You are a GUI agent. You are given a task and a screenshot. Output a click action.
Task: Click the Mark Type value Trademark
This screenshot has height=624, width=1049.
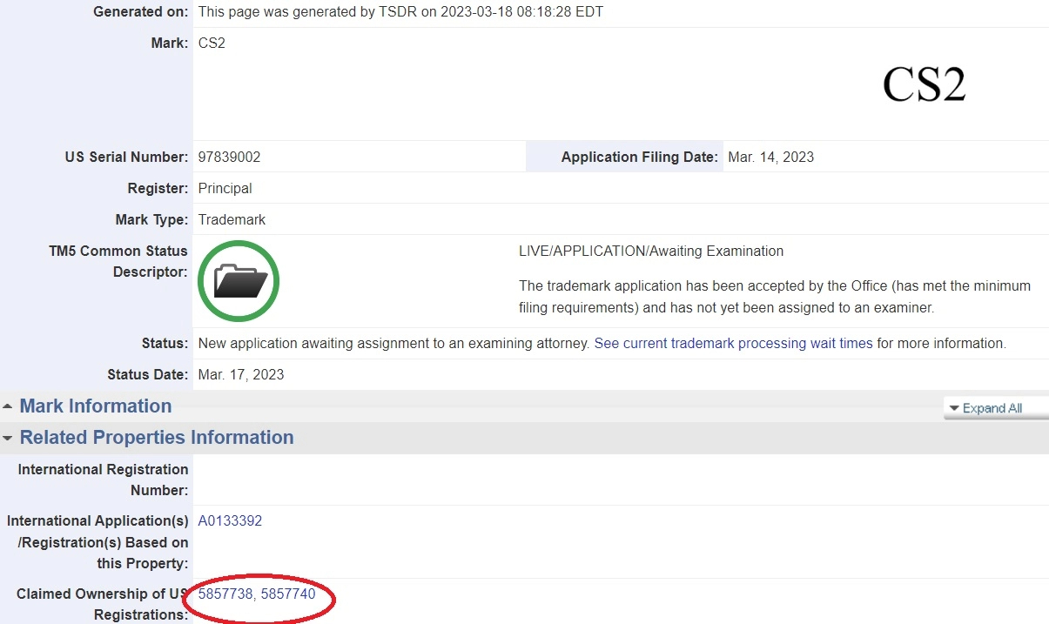point(232,220)
